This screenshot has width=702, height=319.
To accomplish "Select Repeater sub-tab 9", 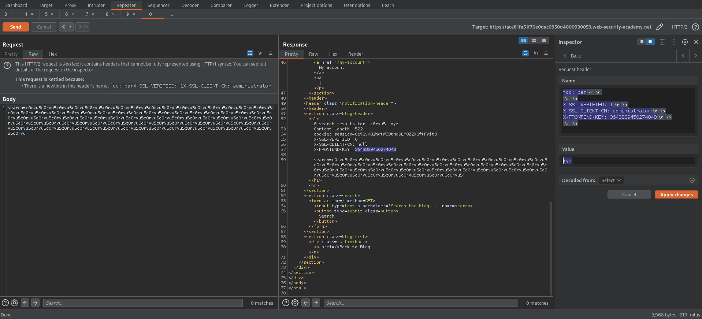I will [128, 14].
